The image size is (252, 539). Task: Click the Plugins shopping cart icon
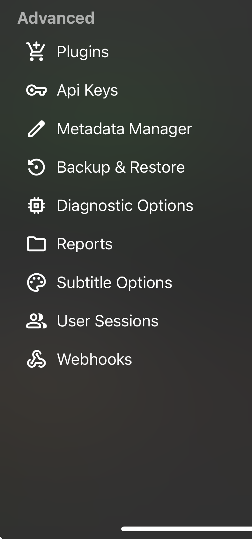(36, 51)
